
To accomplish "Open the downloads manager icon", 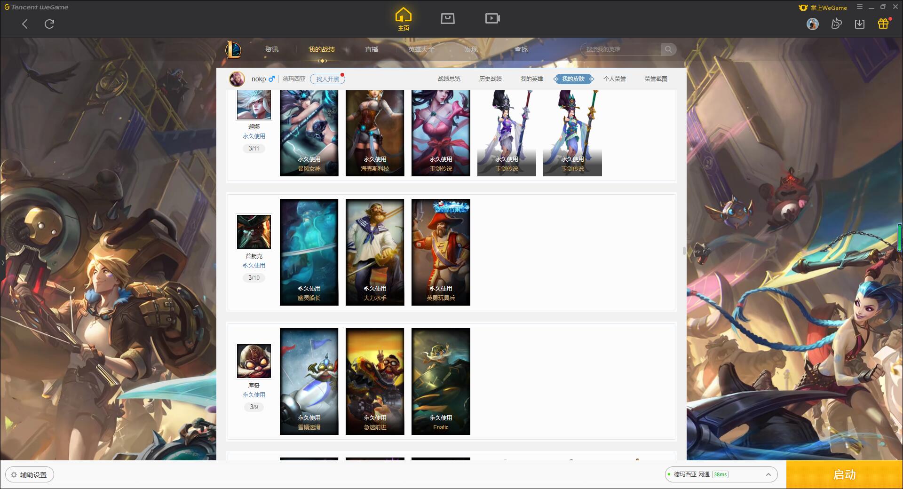I will [x=860, y=24].
